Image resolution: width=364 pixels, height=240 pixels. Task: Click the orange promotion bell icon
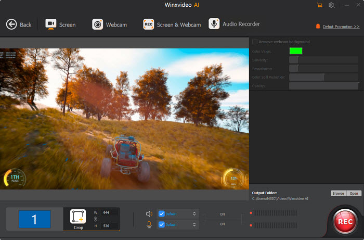(318, 27)
